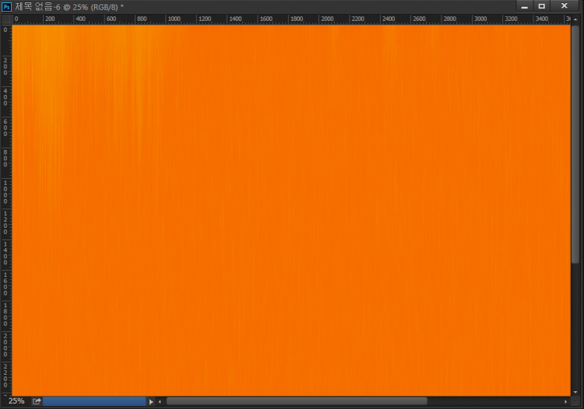
Task: Click the share/export icon in status bar
Action: click(x=37, y=401)
